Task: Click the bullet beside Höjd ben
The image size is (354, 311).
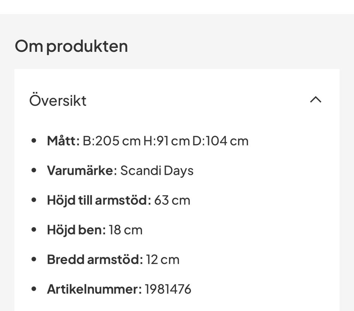Action: pos(34,229)
